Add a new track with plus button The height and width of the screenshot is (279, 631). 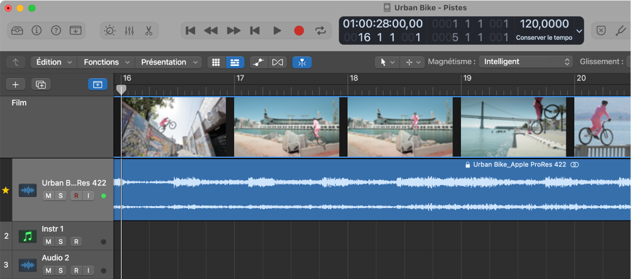tap(15, 85)
